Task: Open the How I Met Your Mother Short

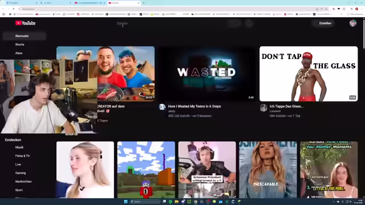Action: point(329,170)
